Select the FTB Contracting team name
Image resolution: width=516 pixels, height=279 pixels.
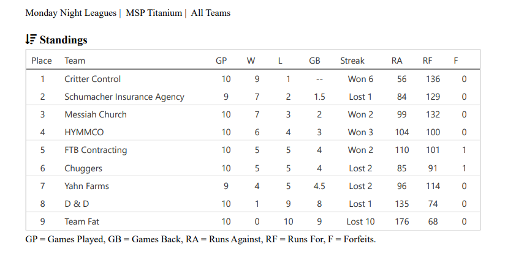click(96, 150)
